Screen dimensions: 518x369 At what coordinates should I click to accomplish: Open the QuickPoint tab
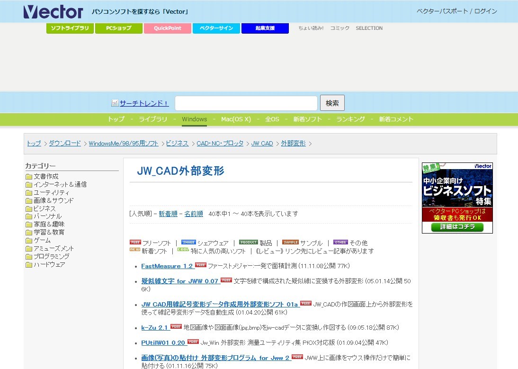(168, 28)
